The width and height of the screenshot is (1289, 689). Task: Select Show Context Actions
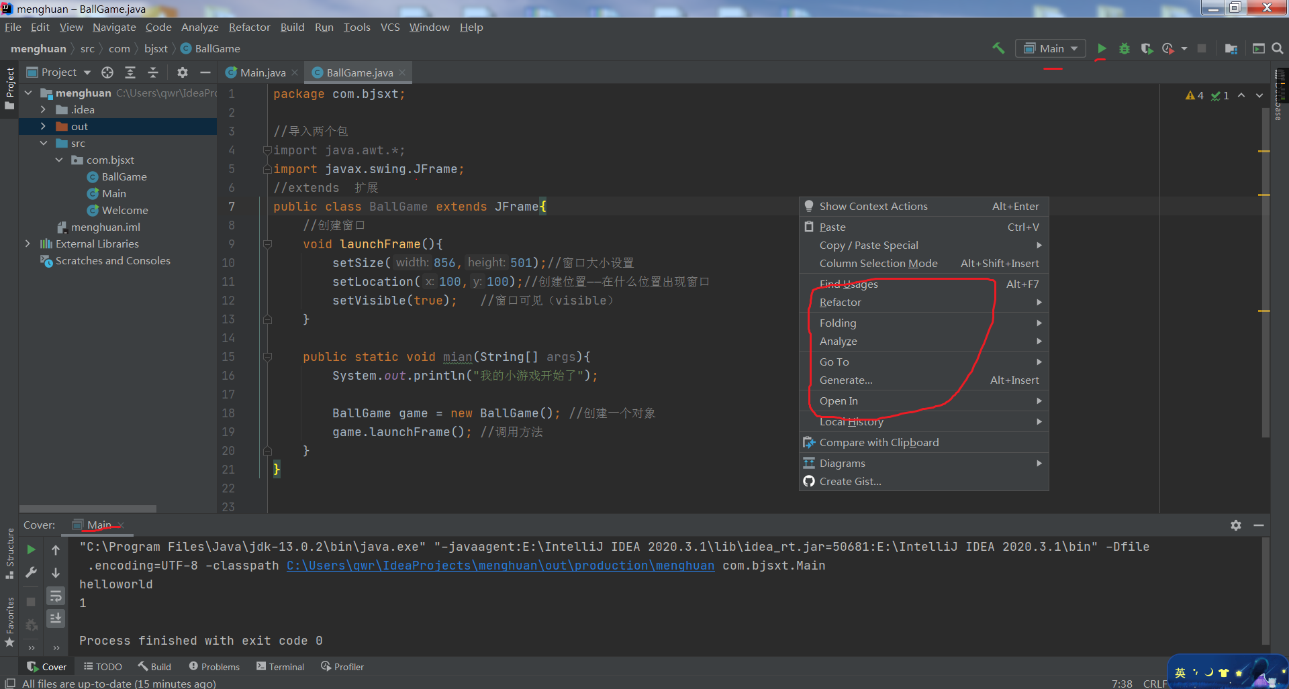pyautogui.click(x=924, y=206)
